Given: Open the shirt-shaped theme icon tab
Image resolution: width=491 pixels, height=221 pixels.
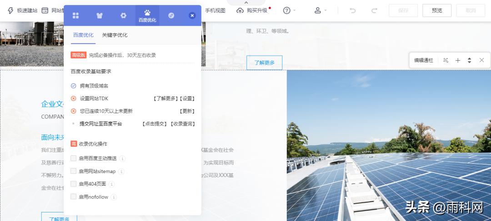Looking at the screenshot, I should pos(100,15).
